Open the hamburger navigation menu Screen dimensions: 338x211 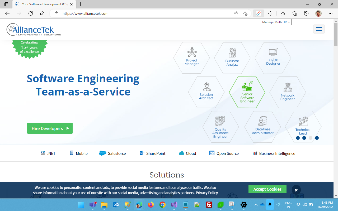click(319, 29)
